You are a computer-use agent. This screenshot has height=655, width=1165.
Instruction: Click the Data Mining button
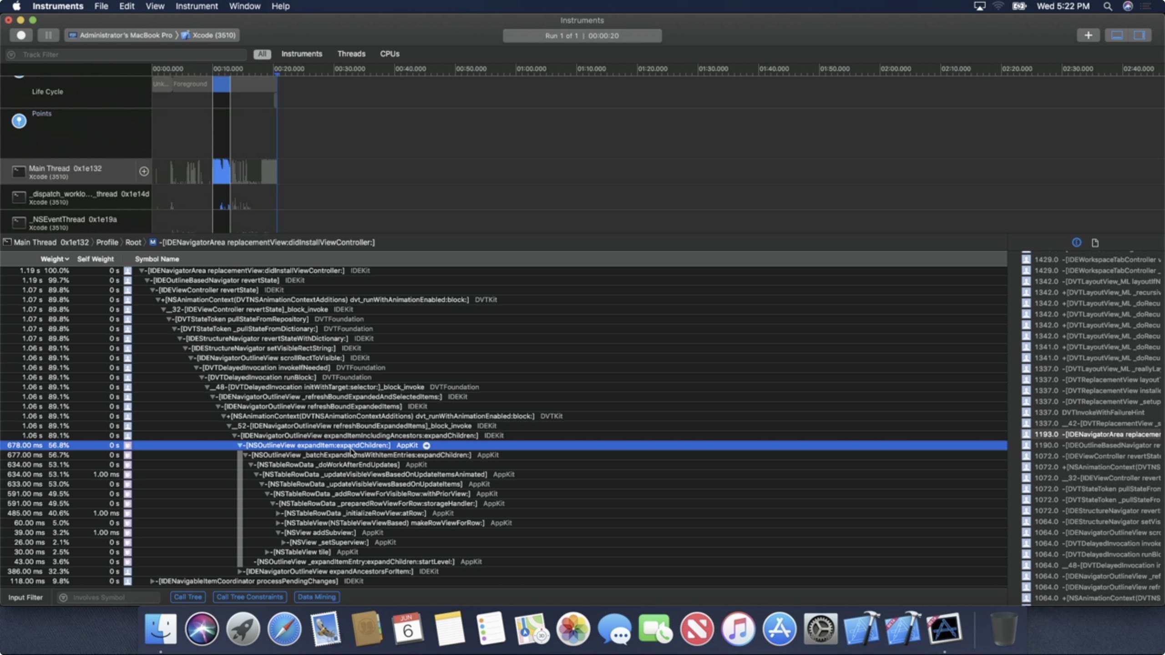[317, 597]
